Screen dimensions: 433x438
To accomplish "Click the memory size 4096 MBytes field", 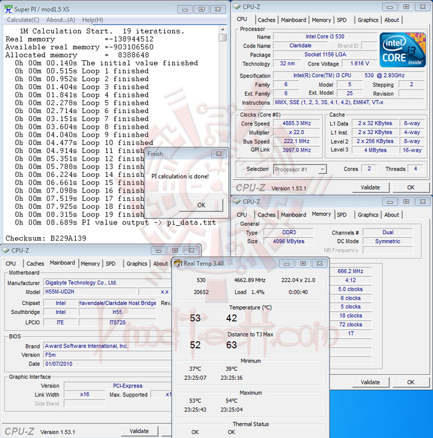I will coord(289,241).
